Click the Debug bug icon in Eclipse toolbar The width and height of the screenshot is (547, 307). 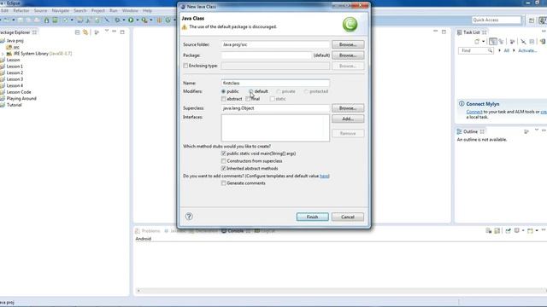tap(117, 20)
